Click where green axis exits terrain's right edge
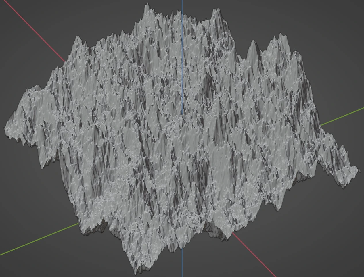 (x=321, y=125)
